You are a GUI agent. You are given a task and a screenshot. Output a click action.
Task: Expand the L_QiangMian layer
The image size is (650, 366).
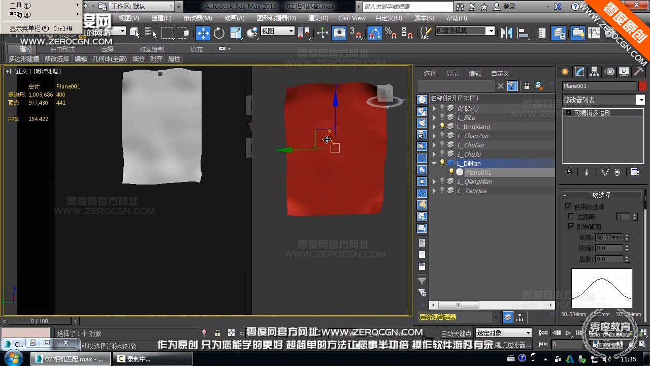(434, 181)
